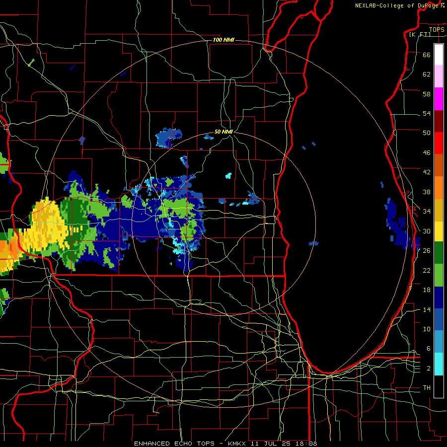Select the light orange legend swatch
The width and height of the screenshot is (447, 447).
click(439, 188)
